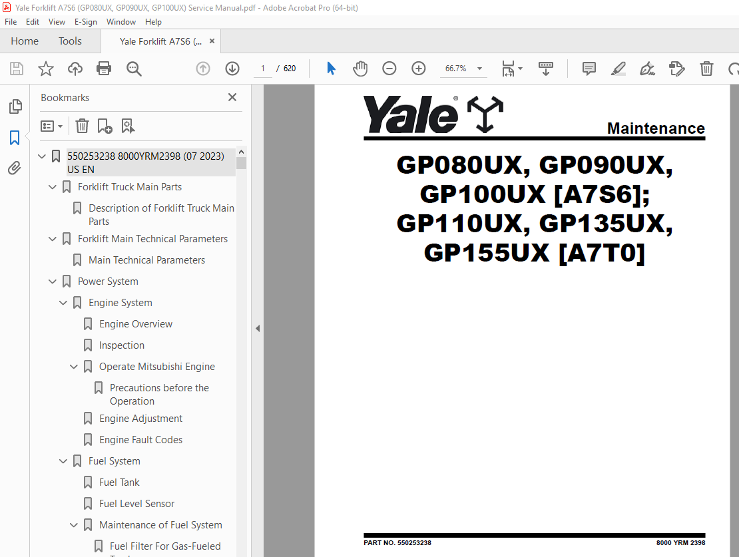Image resolution: width=739 pixels, height=557 pixels.
Task: Click the Save file icon
Action: coord(17,69)
